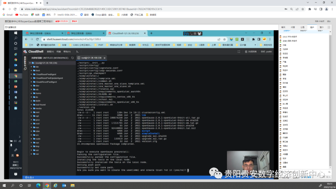
Task: Open the outer browser profile avatar
Action: click(x=326, y=9)
